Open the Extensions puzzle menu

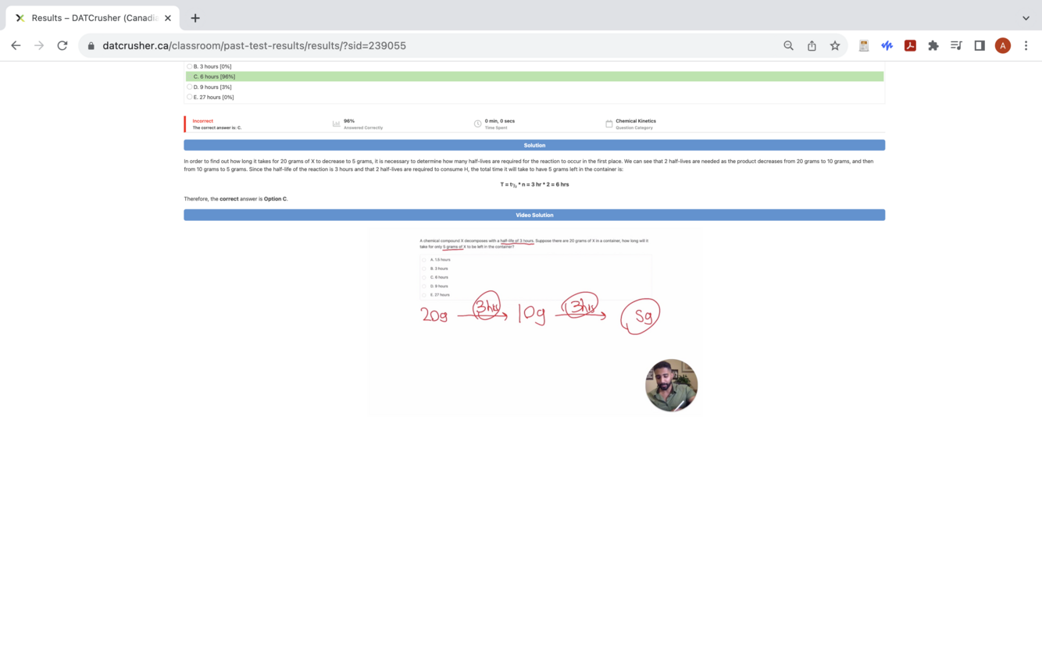(933, 45)
